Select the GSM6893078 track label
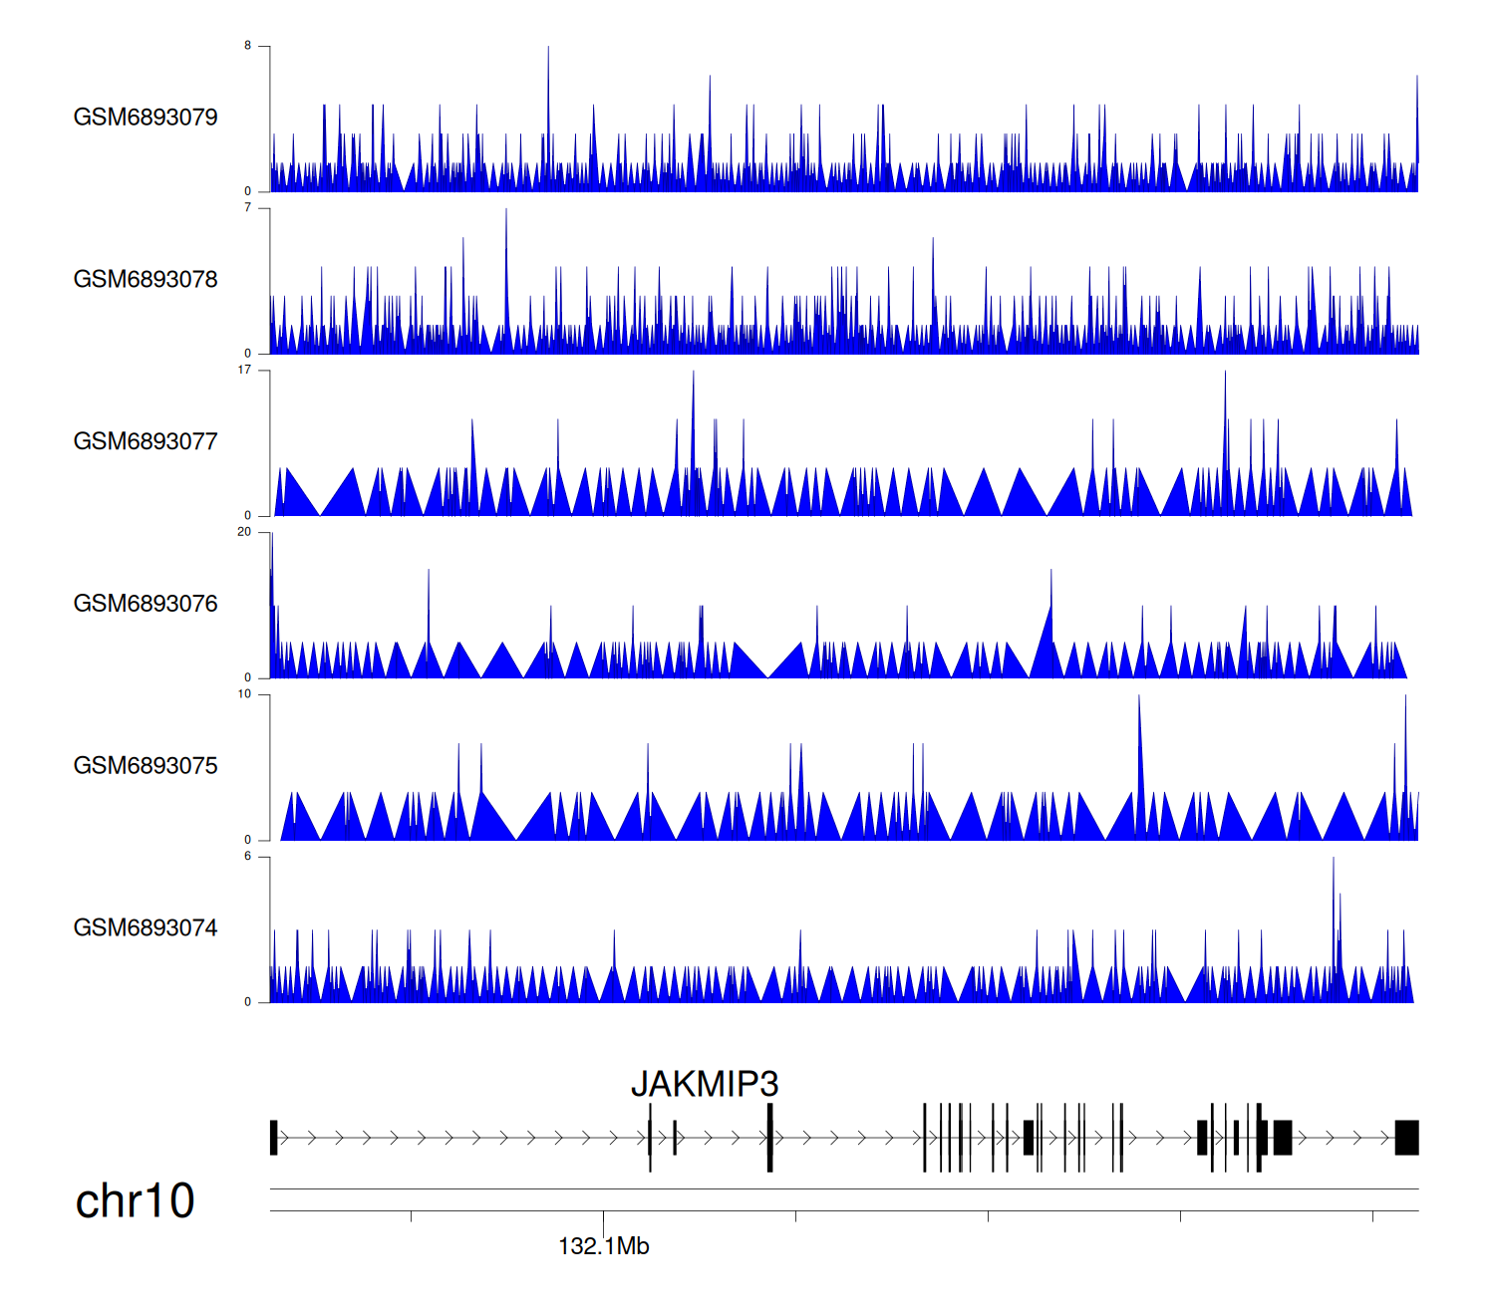1495x1315 pixels. 146,280
